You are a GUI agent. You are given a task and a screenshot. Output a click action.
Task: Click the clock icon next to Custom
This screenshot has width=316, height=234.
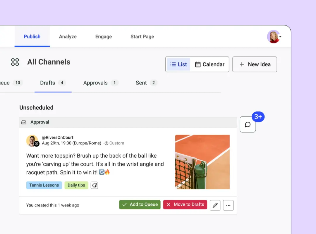coord(107,143)
